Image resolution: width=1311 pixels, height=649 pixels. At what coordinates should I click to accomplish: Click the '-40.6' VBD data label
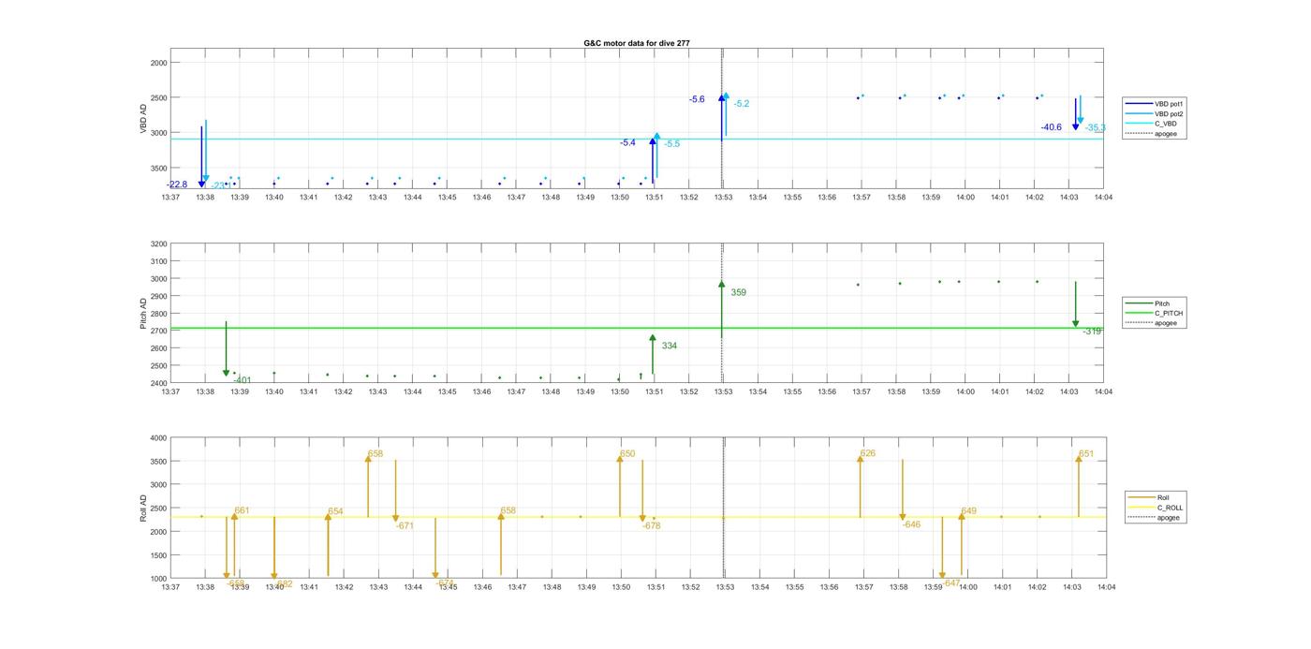tap(1052, 127)
